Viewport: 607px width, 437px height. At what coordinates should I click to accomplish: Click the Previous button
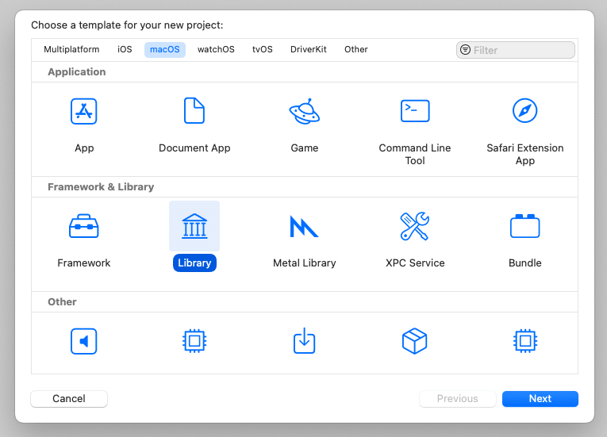[x=458, y=399]
